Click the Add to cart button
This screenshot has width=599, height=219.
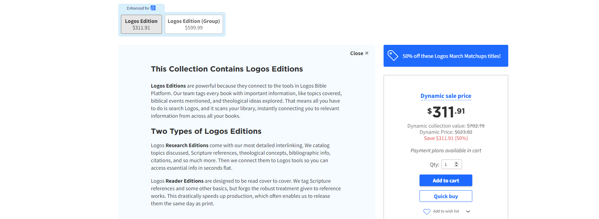coord(446,180)
